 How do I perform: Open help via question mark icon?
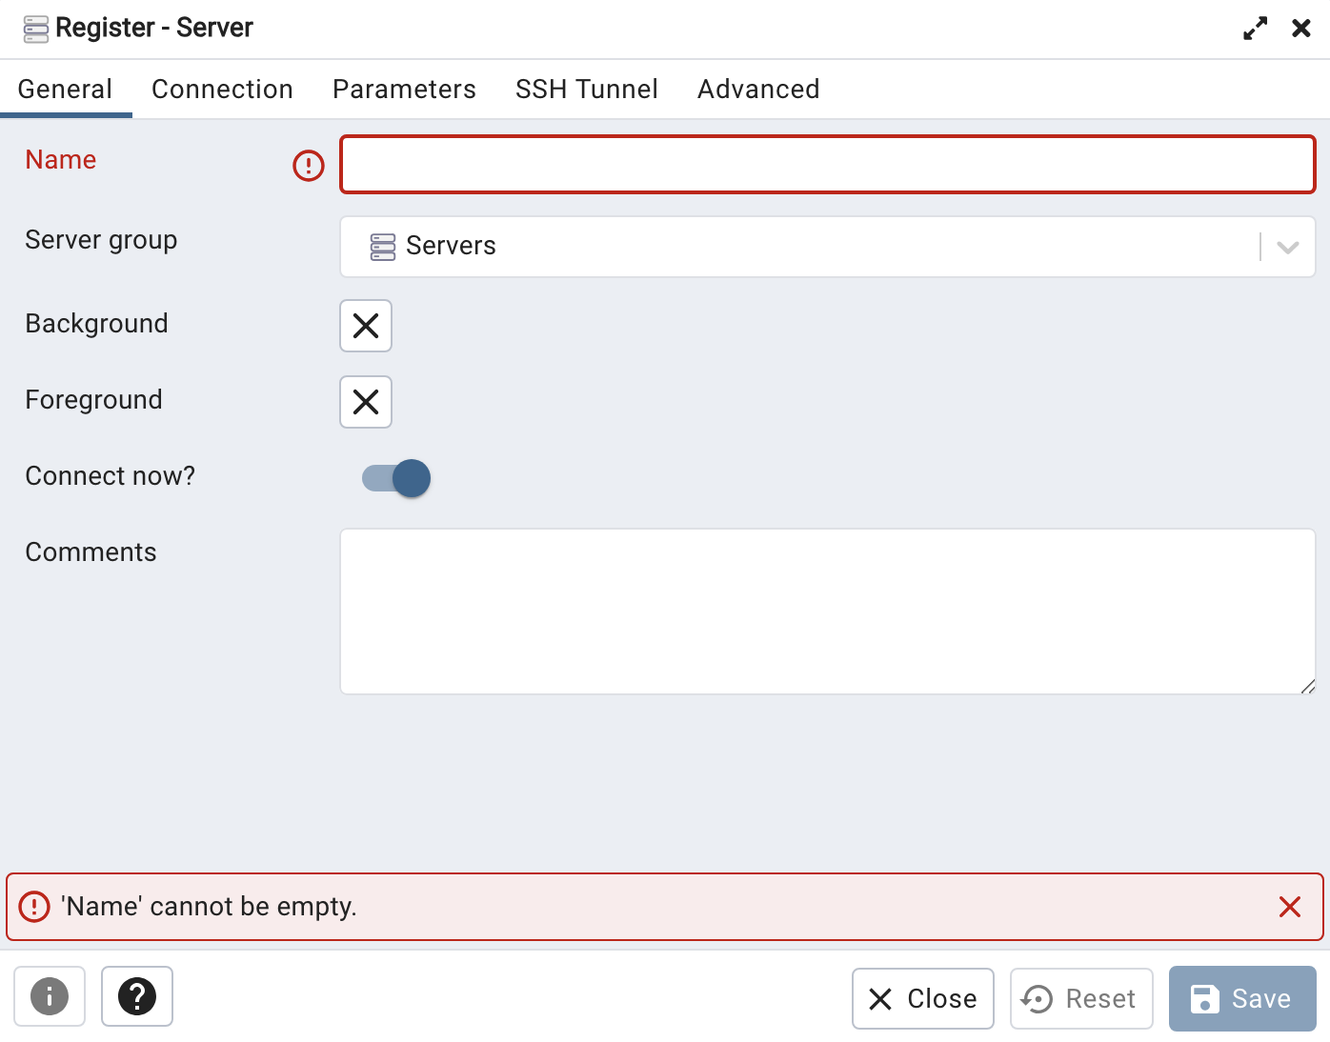[x=137, y=996]
